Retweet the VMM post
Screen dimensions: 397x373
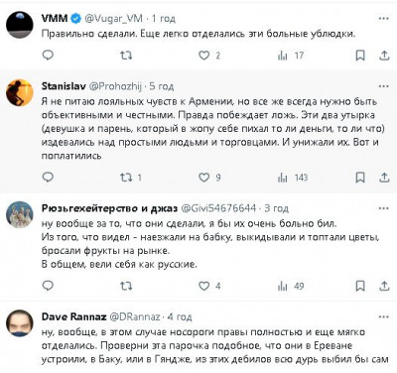coord(126,56)
